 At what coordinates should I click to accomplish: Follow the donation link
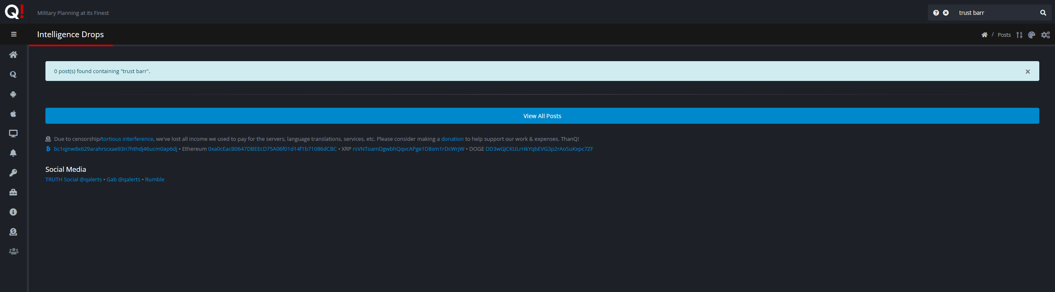pos(452,139)
